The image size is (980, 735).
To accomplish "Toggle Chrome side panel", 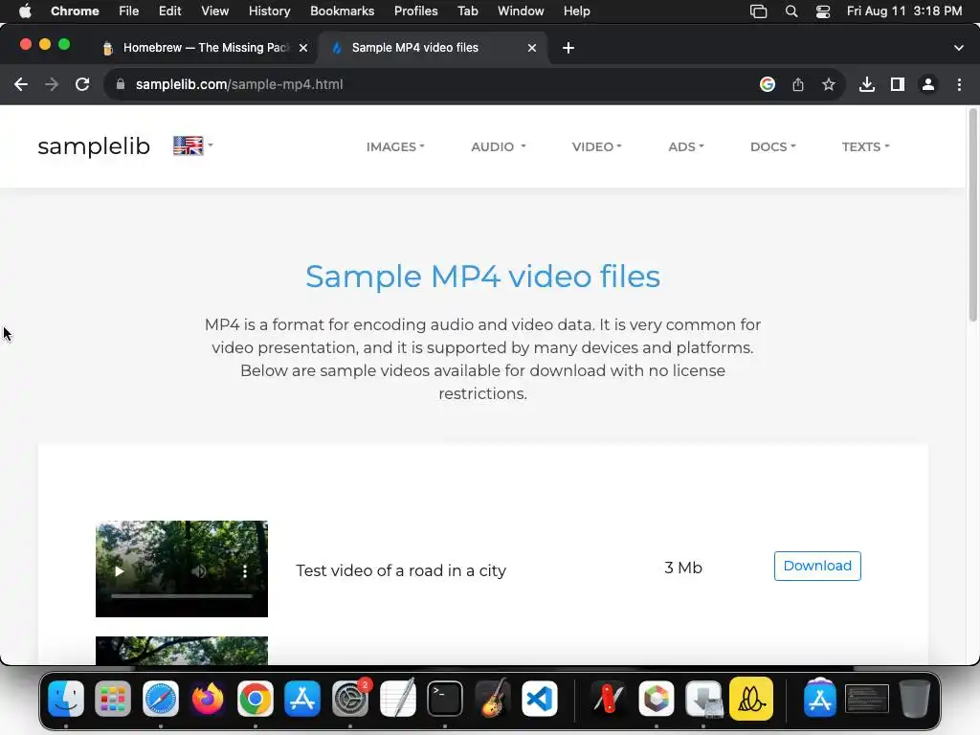I will click(897, 84).
